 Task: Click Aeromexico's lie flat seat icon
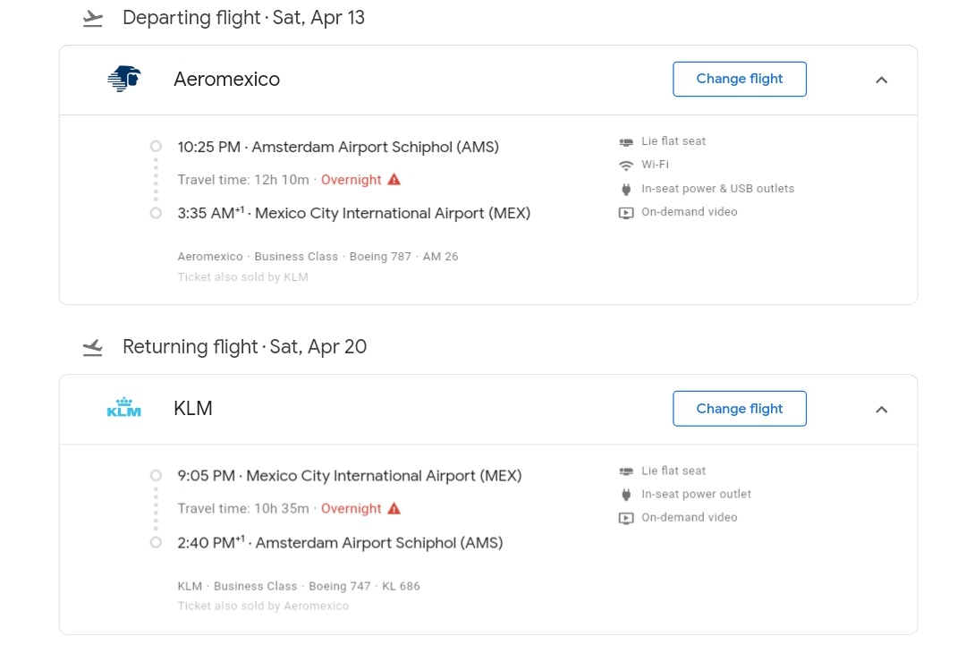pos(626,142)
